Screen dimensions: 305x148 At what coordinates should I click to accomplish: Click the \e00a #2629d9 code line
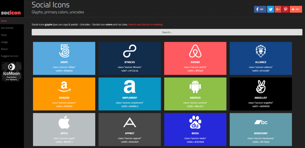coord(195,142)
